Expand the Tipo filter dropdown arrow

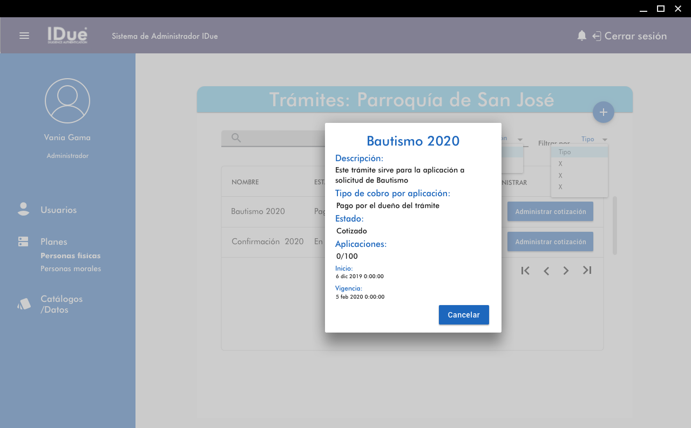coord(605,140)
